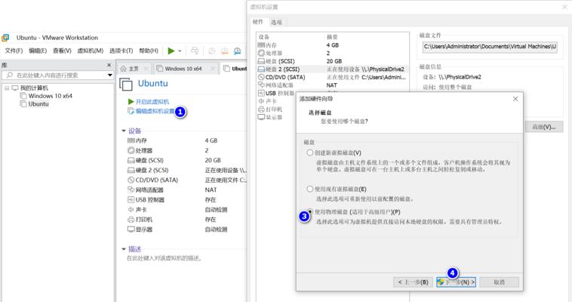Click the 内存 icon in main window device list

tap(131, 140)
